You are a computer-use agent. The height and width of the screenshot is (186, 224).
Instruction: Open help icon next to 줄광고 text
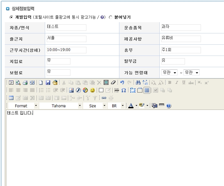[102, 17]
